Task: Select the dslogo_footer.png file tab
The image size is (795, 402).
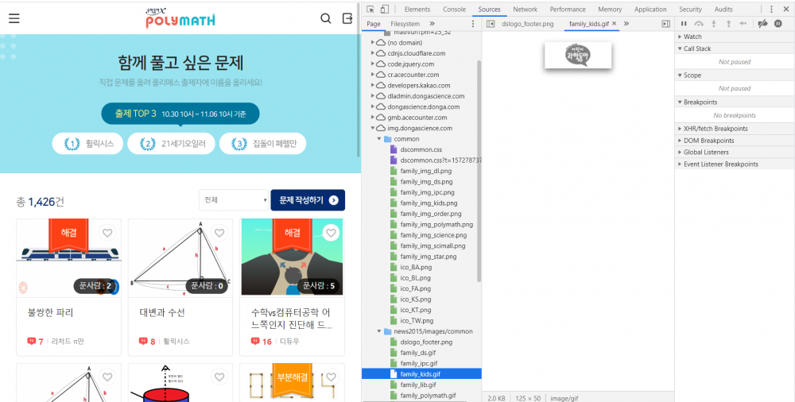Action: pyautogui.click(x=527, y=24)
